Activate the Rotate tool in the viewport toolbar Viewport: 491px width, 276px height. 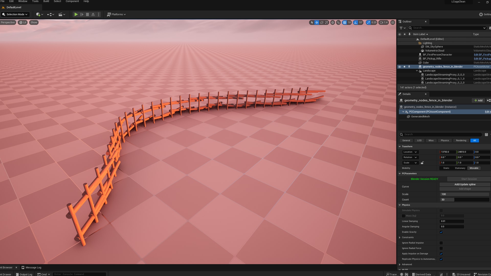click(x=322, y=22)
